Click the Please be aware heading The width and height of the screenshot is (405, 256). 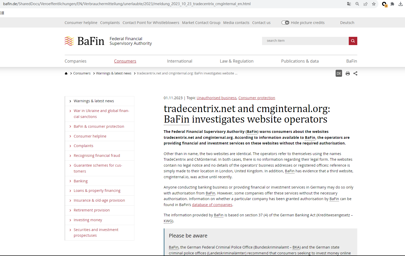[x=188, y=236]
